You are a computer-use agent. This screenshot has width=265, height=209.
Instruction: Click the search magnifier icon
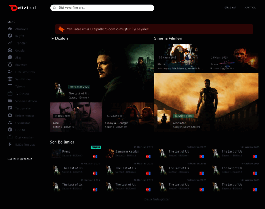point(54,8)
